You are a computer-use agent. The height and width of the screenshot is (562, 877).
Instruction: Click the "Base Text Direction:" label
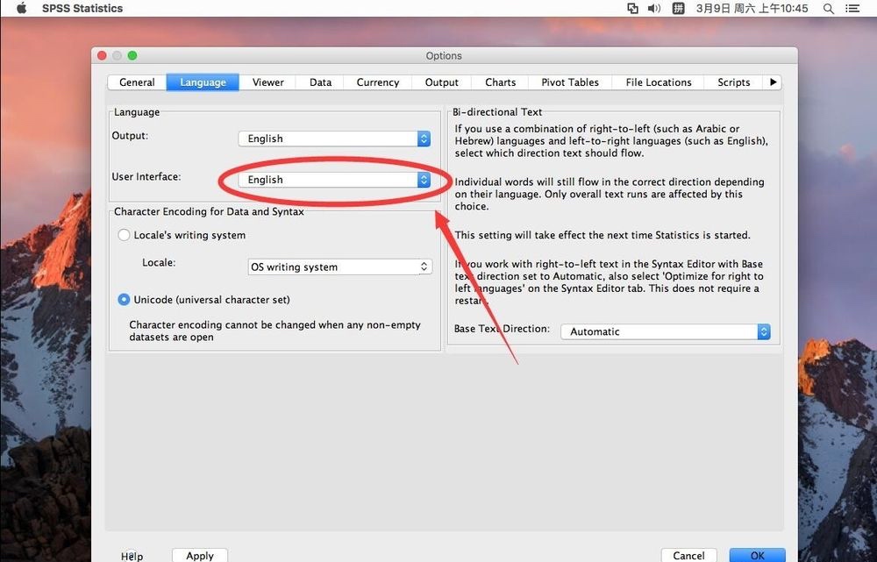click(502, 329)
